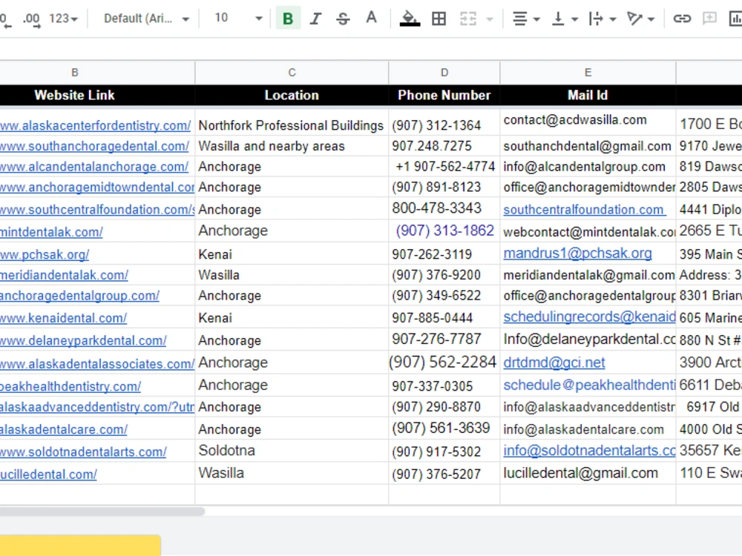
Task: Open lucilledental.com link
Action: point(48,474)
